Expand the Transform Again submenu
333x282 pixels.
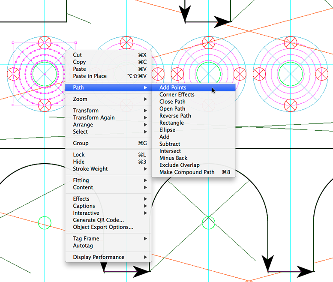click(x=108, y=117)
